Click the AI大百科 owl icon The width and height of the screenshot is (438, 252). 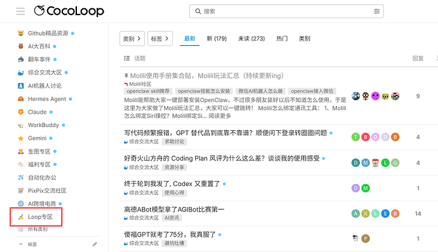[x=21, y=46]
